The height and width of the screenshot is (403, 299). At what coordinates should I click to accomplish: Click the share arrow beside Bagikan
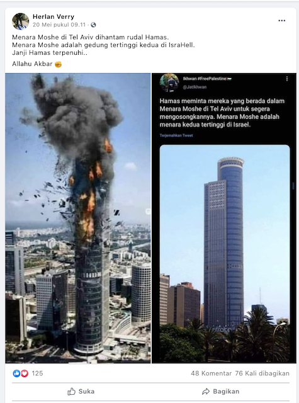coord(206,392)
